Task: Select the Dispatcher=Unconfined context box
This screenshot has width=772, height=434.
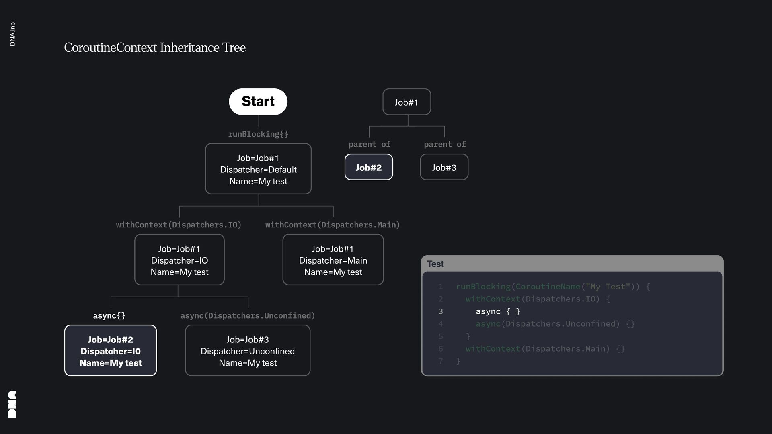Action: (x=248, y=351)
